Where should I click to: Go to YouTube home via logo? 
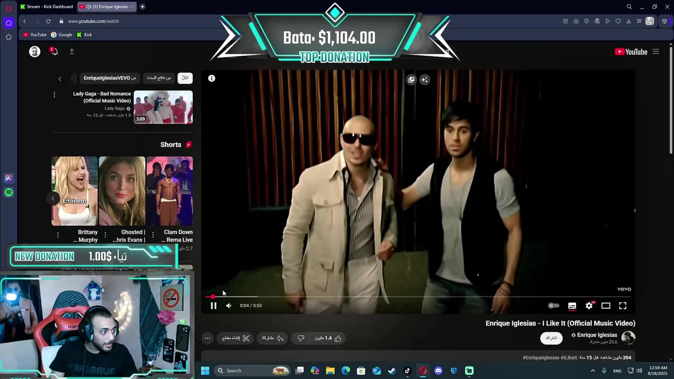[631, 52]
